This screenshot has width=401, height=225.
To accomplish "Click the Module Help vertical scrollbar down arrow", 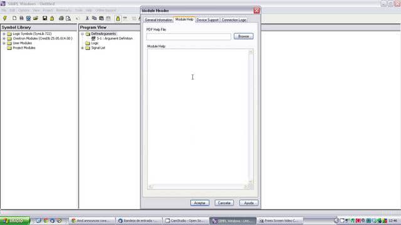I will point(251,182).
